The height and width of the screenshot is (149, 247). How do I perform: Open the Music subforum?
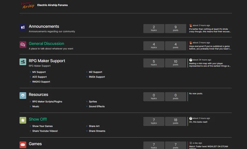[36, 106]
